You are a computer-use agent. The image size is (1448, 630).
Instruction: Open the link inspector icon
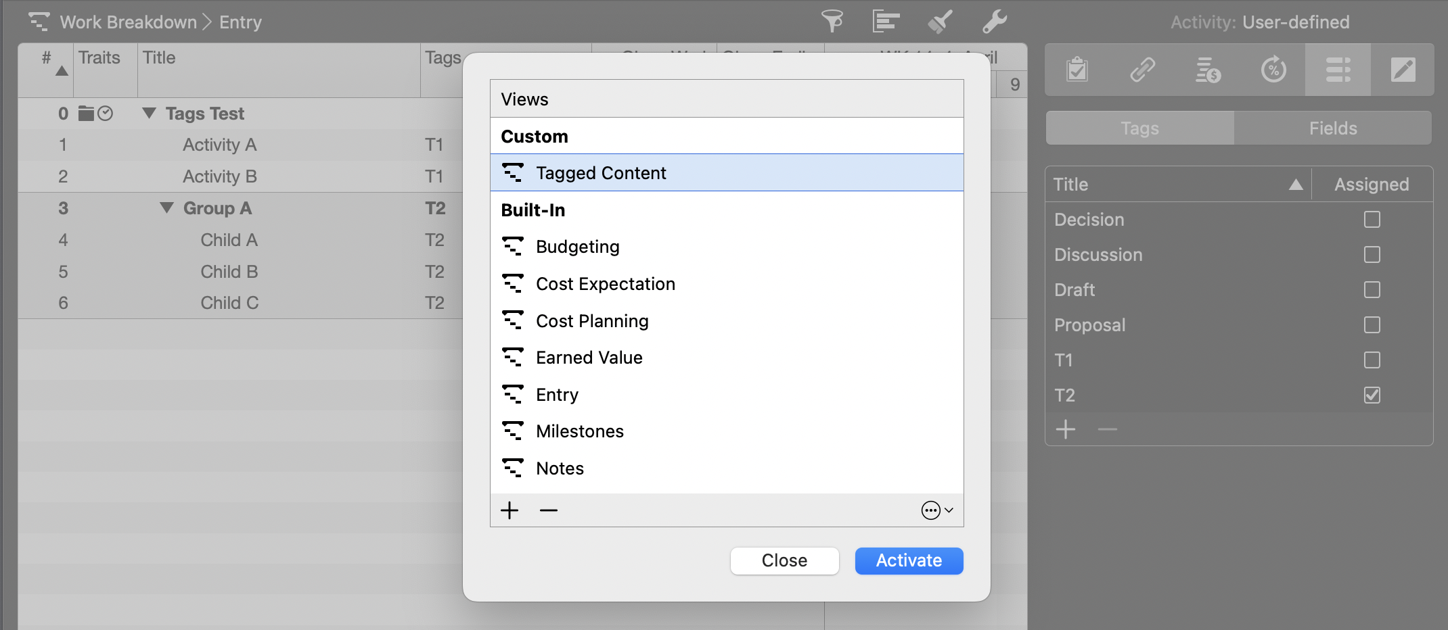click(1143, 70)
